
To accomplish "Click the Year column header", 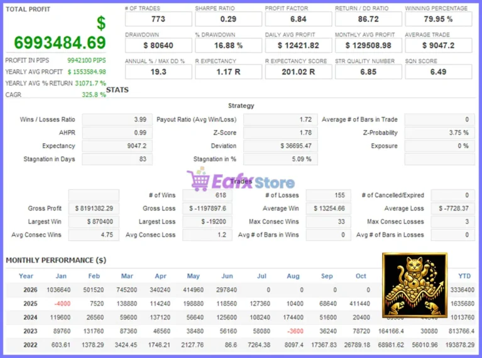I will 26,276.
